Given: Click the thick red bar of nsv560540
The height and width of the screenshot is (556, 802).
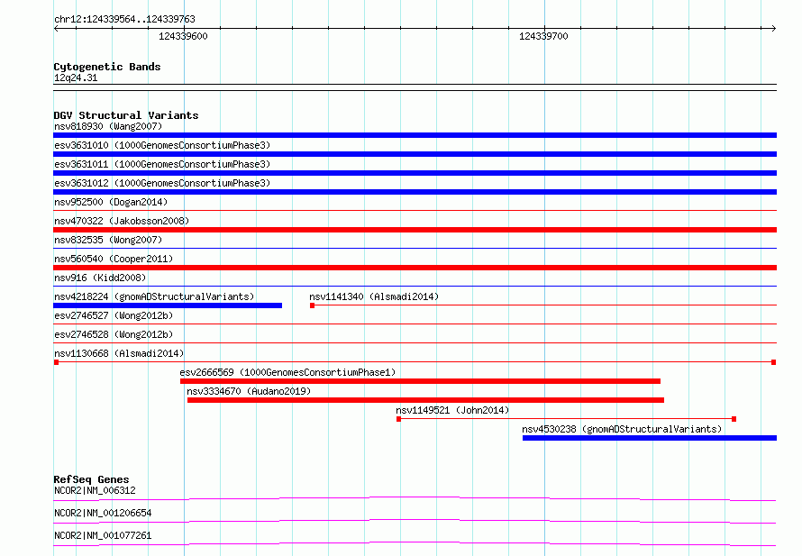Looking at the screenshot, I should tap(415, 268).
